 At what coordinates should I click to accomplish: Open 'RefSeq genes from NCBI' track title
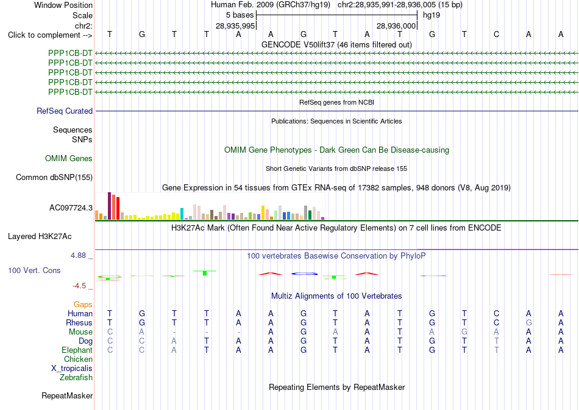[x=336, y=102]
